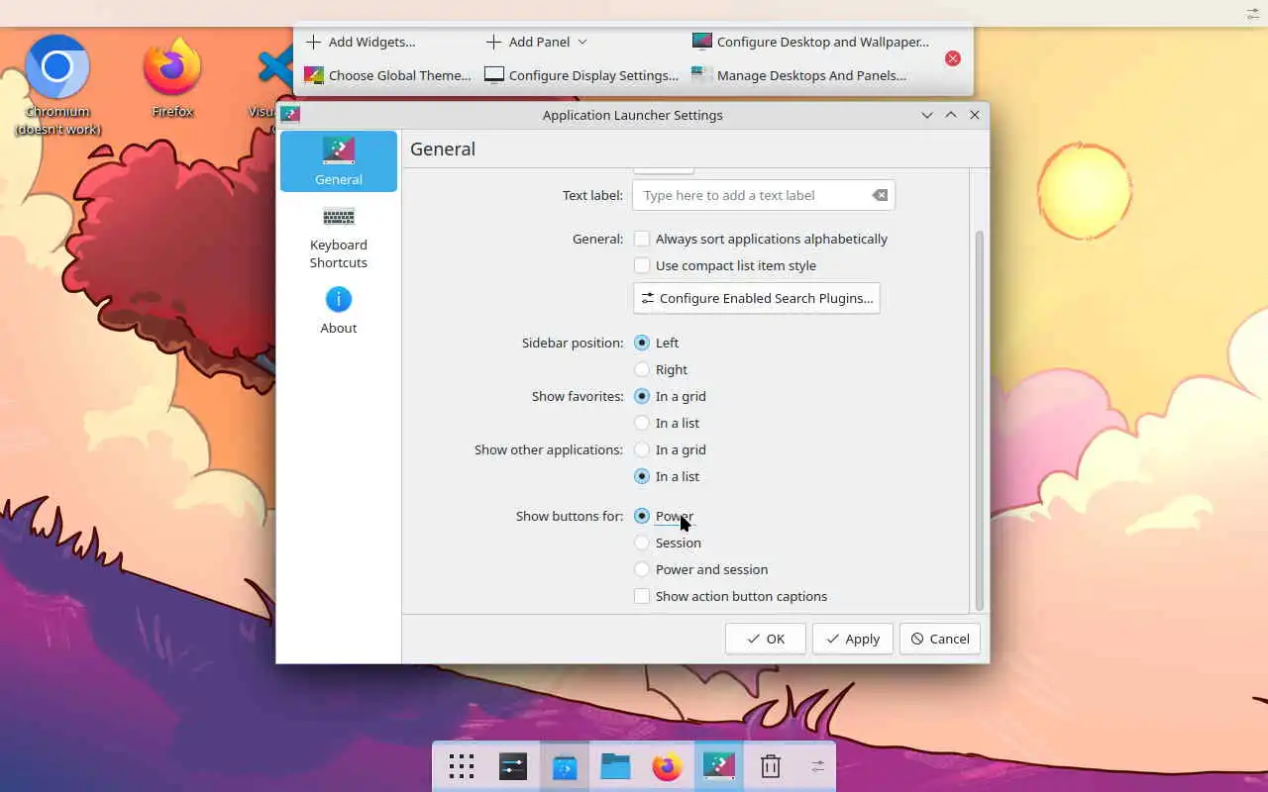
Task: Open the trash in dock
Action: click(771, 766)
